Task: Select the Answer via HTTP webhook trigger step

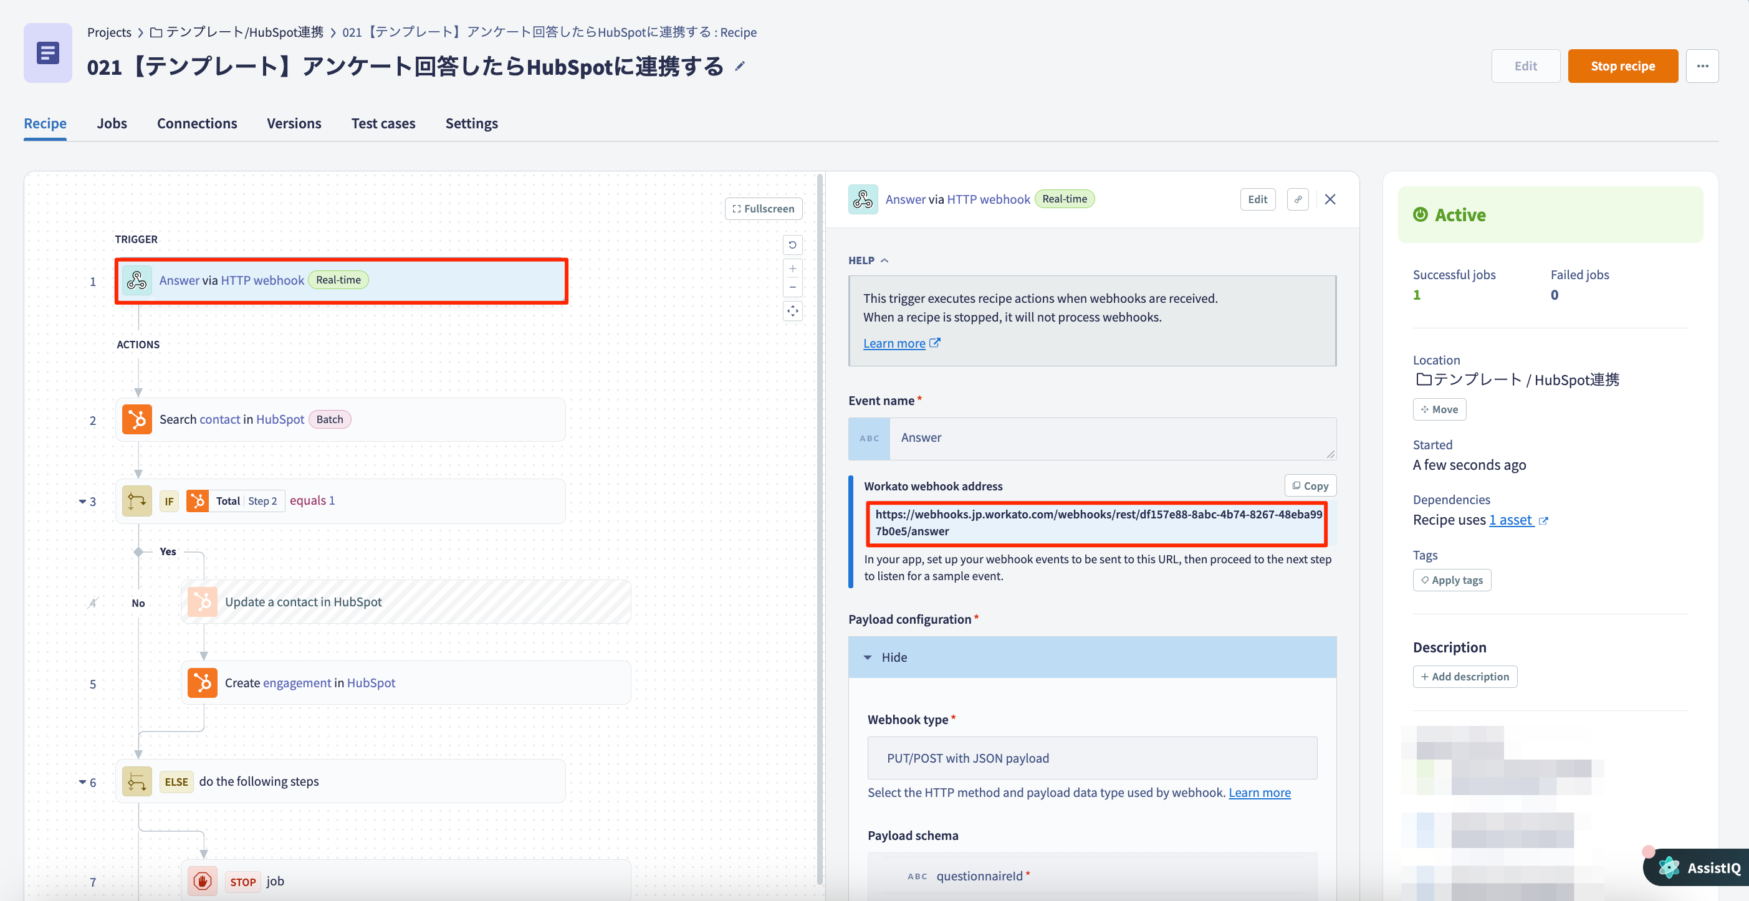Action: (341, 280)
